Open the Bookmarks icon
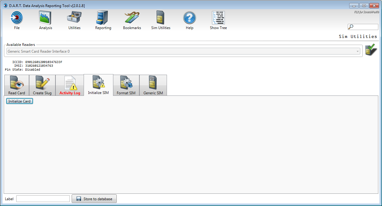382x206 pixels. (132, 18)
